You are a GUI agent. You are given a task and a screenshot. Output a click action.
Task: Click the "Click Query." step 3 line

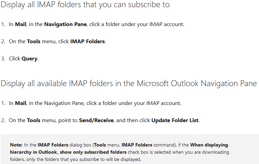tap(24, 59)
